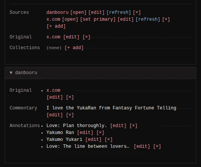Refresh the danbooru source
Screen dimensions: 201x167
pos(119,12)
